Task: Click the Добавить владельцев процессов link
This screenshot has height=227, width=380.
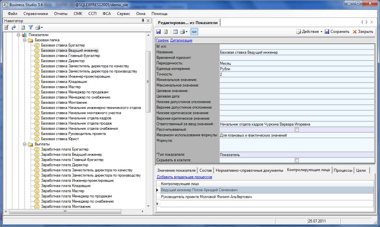Action: coord(184,177)
